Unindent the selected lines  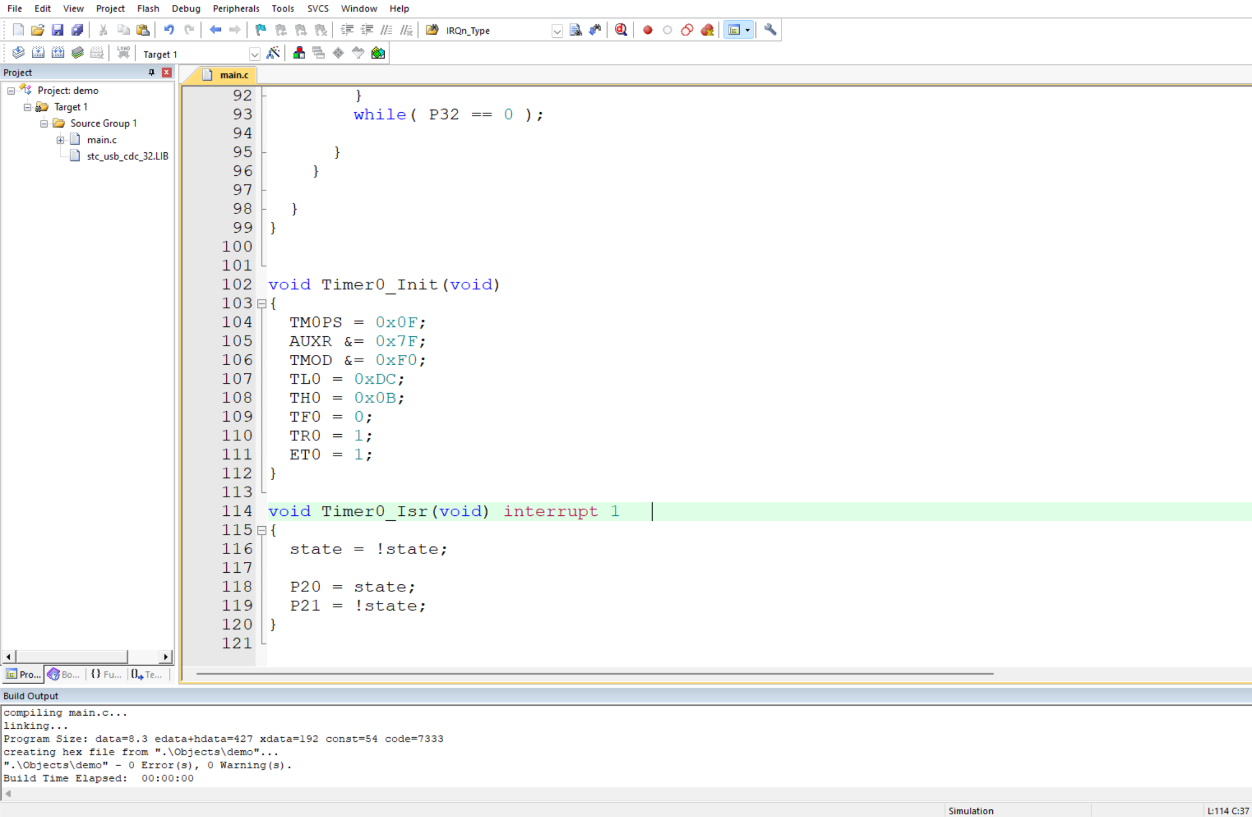367,30
